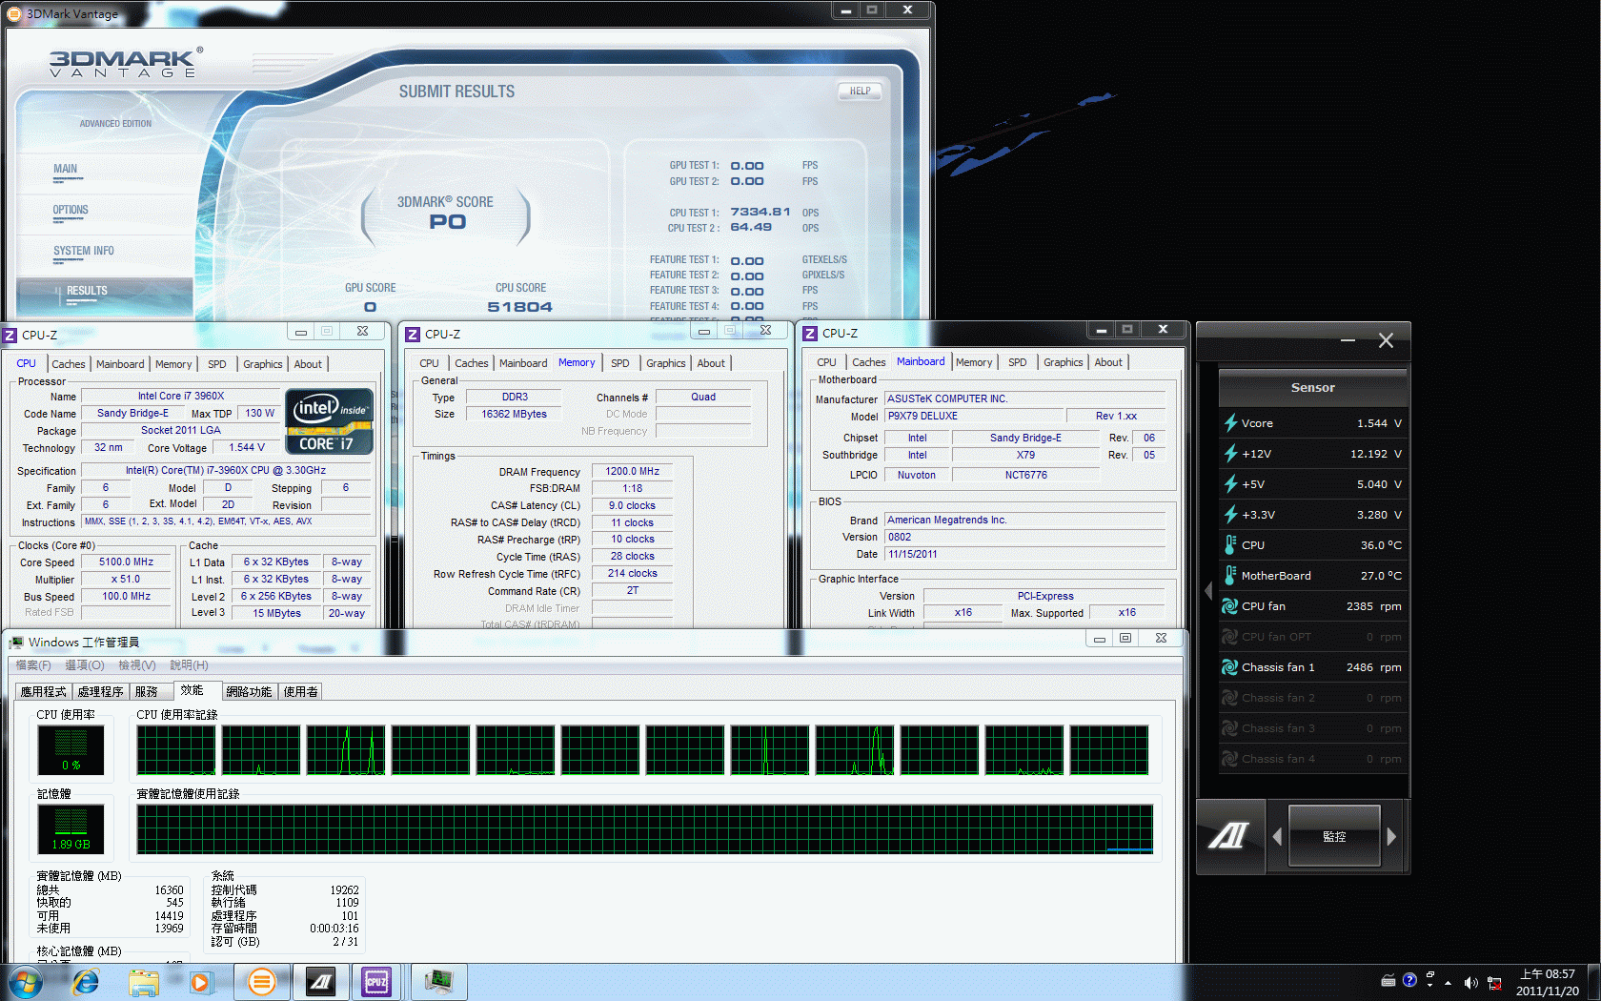Open the 檔案(F) menu in Task Manager

pyautogui.click(x=33, y=665)
